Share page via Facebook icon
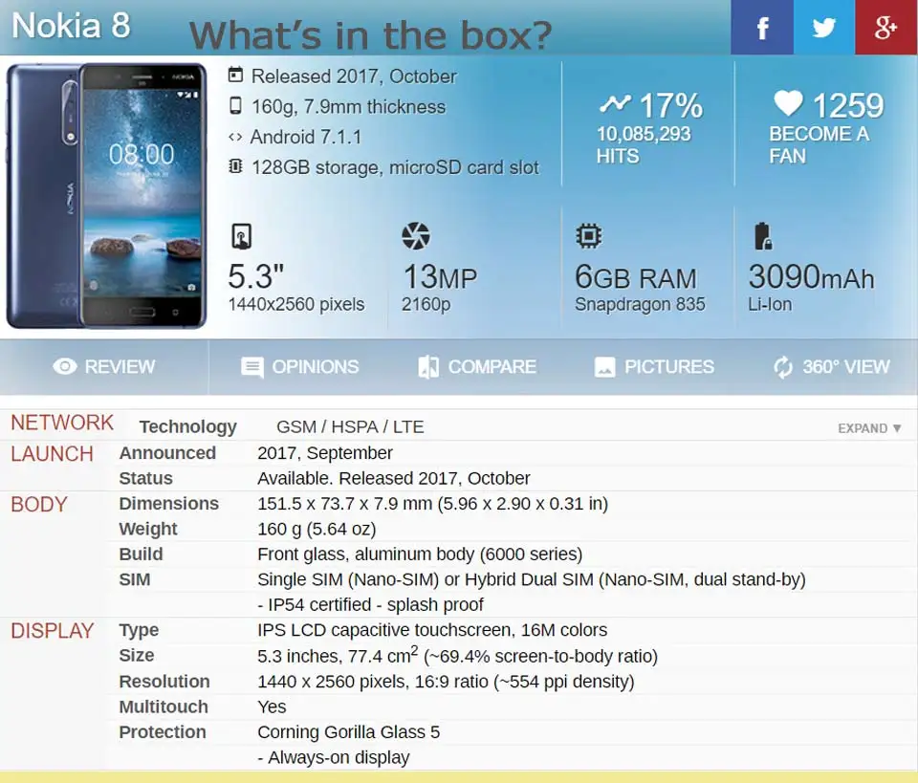 (x=762, y=28)
